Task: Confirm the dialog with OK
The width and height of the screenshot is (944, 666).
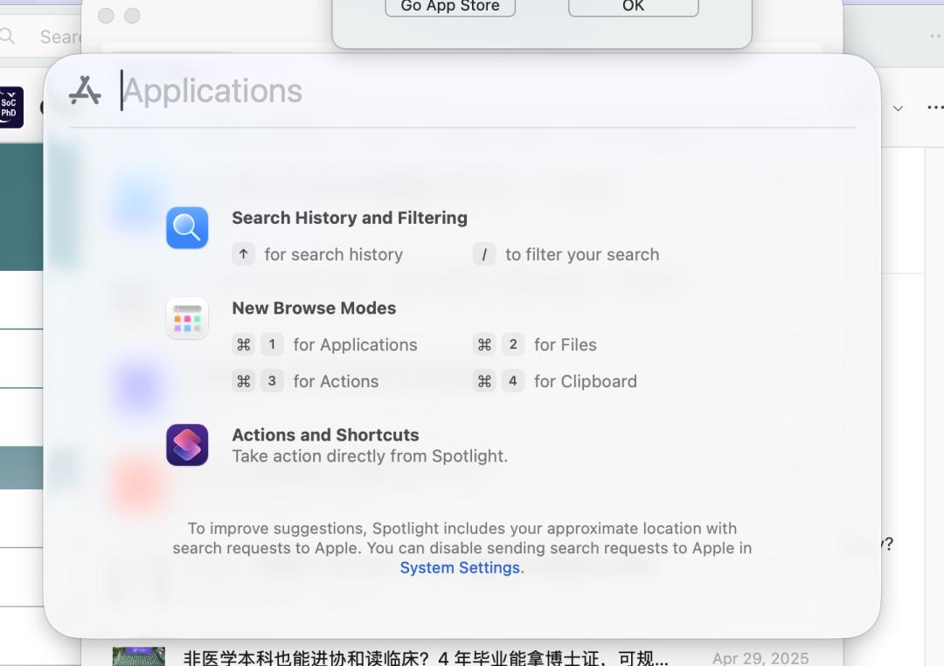Action: 634,7
